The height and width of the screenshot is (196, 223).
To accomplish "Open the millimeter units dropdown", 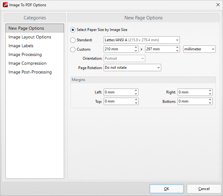I will pos(199,49).
